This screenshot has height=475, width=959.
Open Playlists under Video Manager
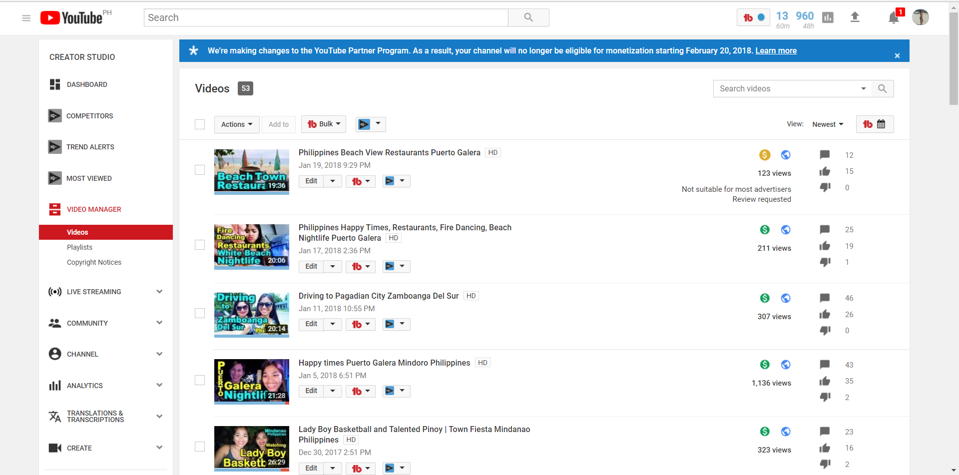click(x=79, y=247)
